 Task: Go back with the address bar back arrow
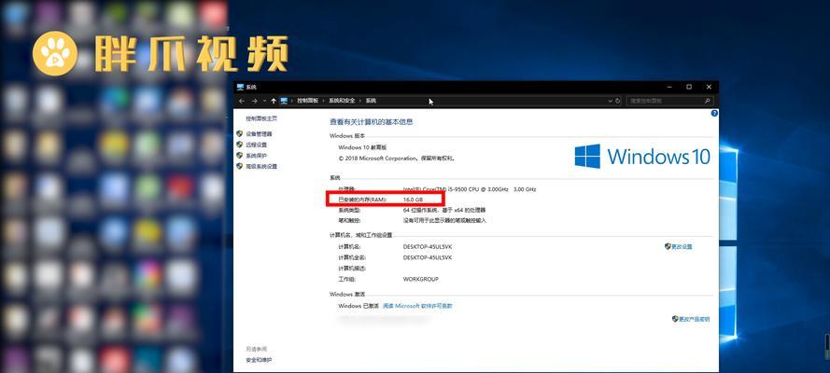(242, 101)
